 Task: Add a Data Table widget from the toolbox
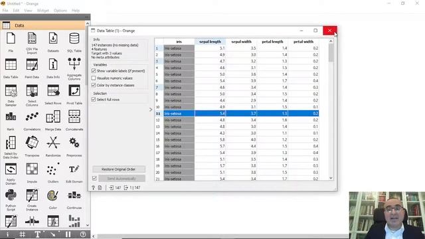pos(11,65)
